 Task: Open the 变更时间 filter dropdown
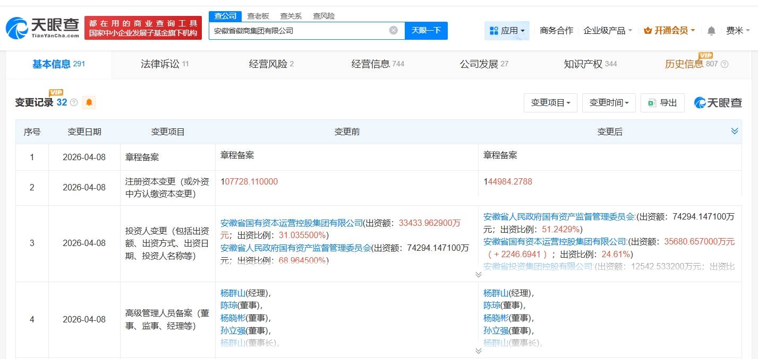pyautogui.click(x=609, y=103)
